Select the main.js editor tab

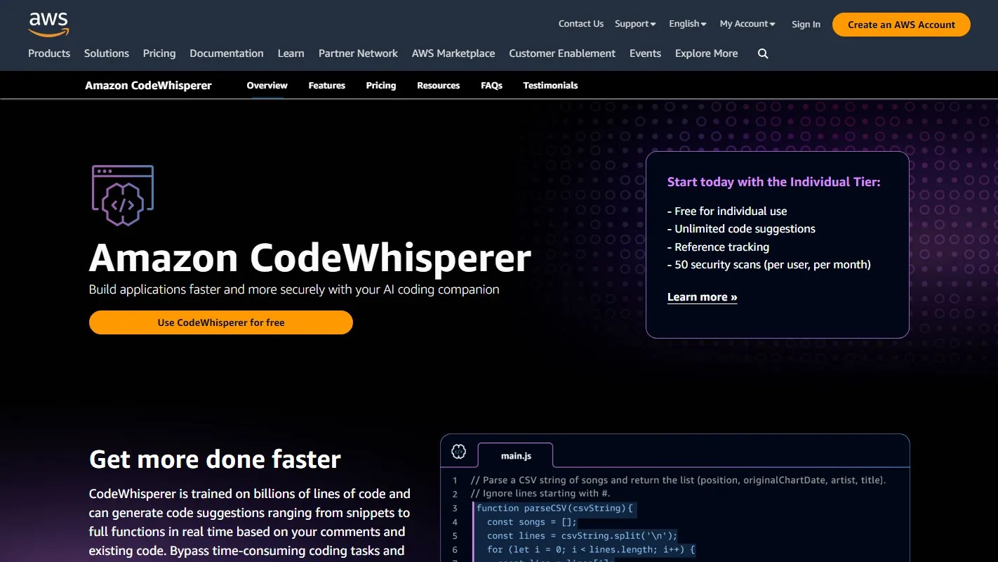pos(515,455)
